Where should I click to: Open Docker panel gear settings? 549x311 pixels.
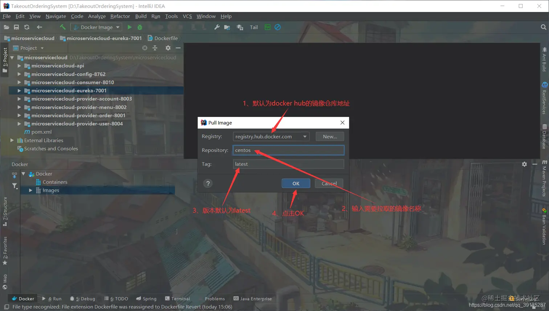(x=524, y=164)
